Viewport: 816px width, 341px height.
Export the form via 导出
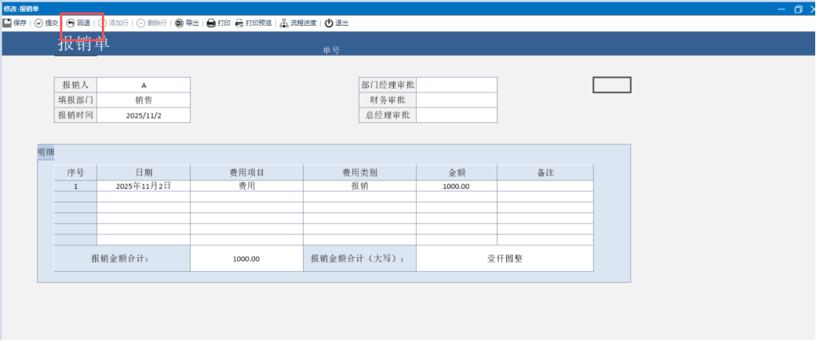(187, 23)
